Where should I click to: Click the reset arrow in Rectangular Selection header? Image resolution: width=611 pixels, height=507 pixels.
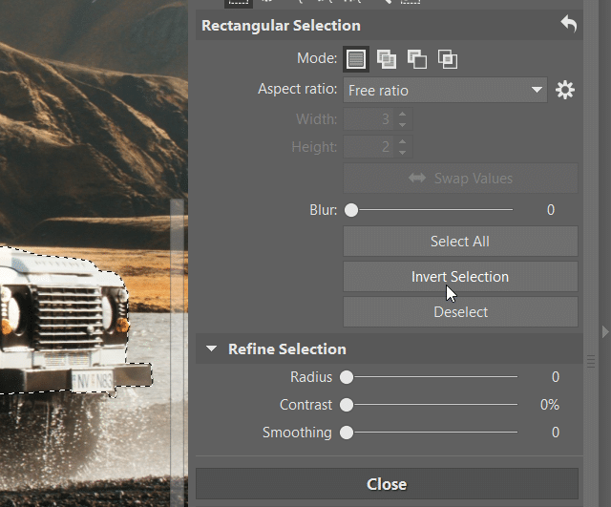click(x=569, y=25)
